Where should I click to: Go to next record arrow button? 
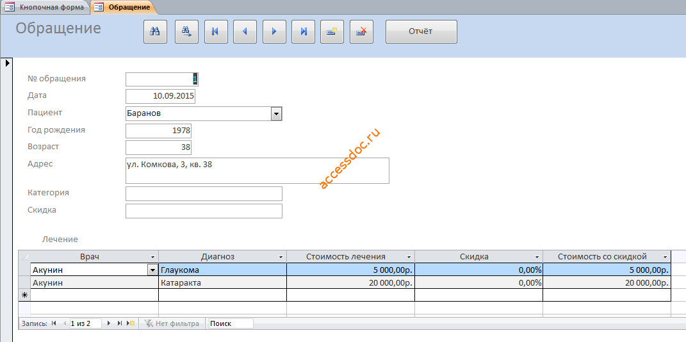coord(274,31)
